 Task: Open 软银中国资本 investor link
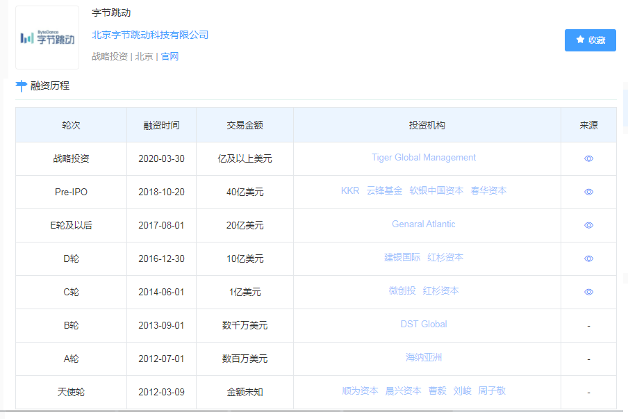[x=436, y=190]
